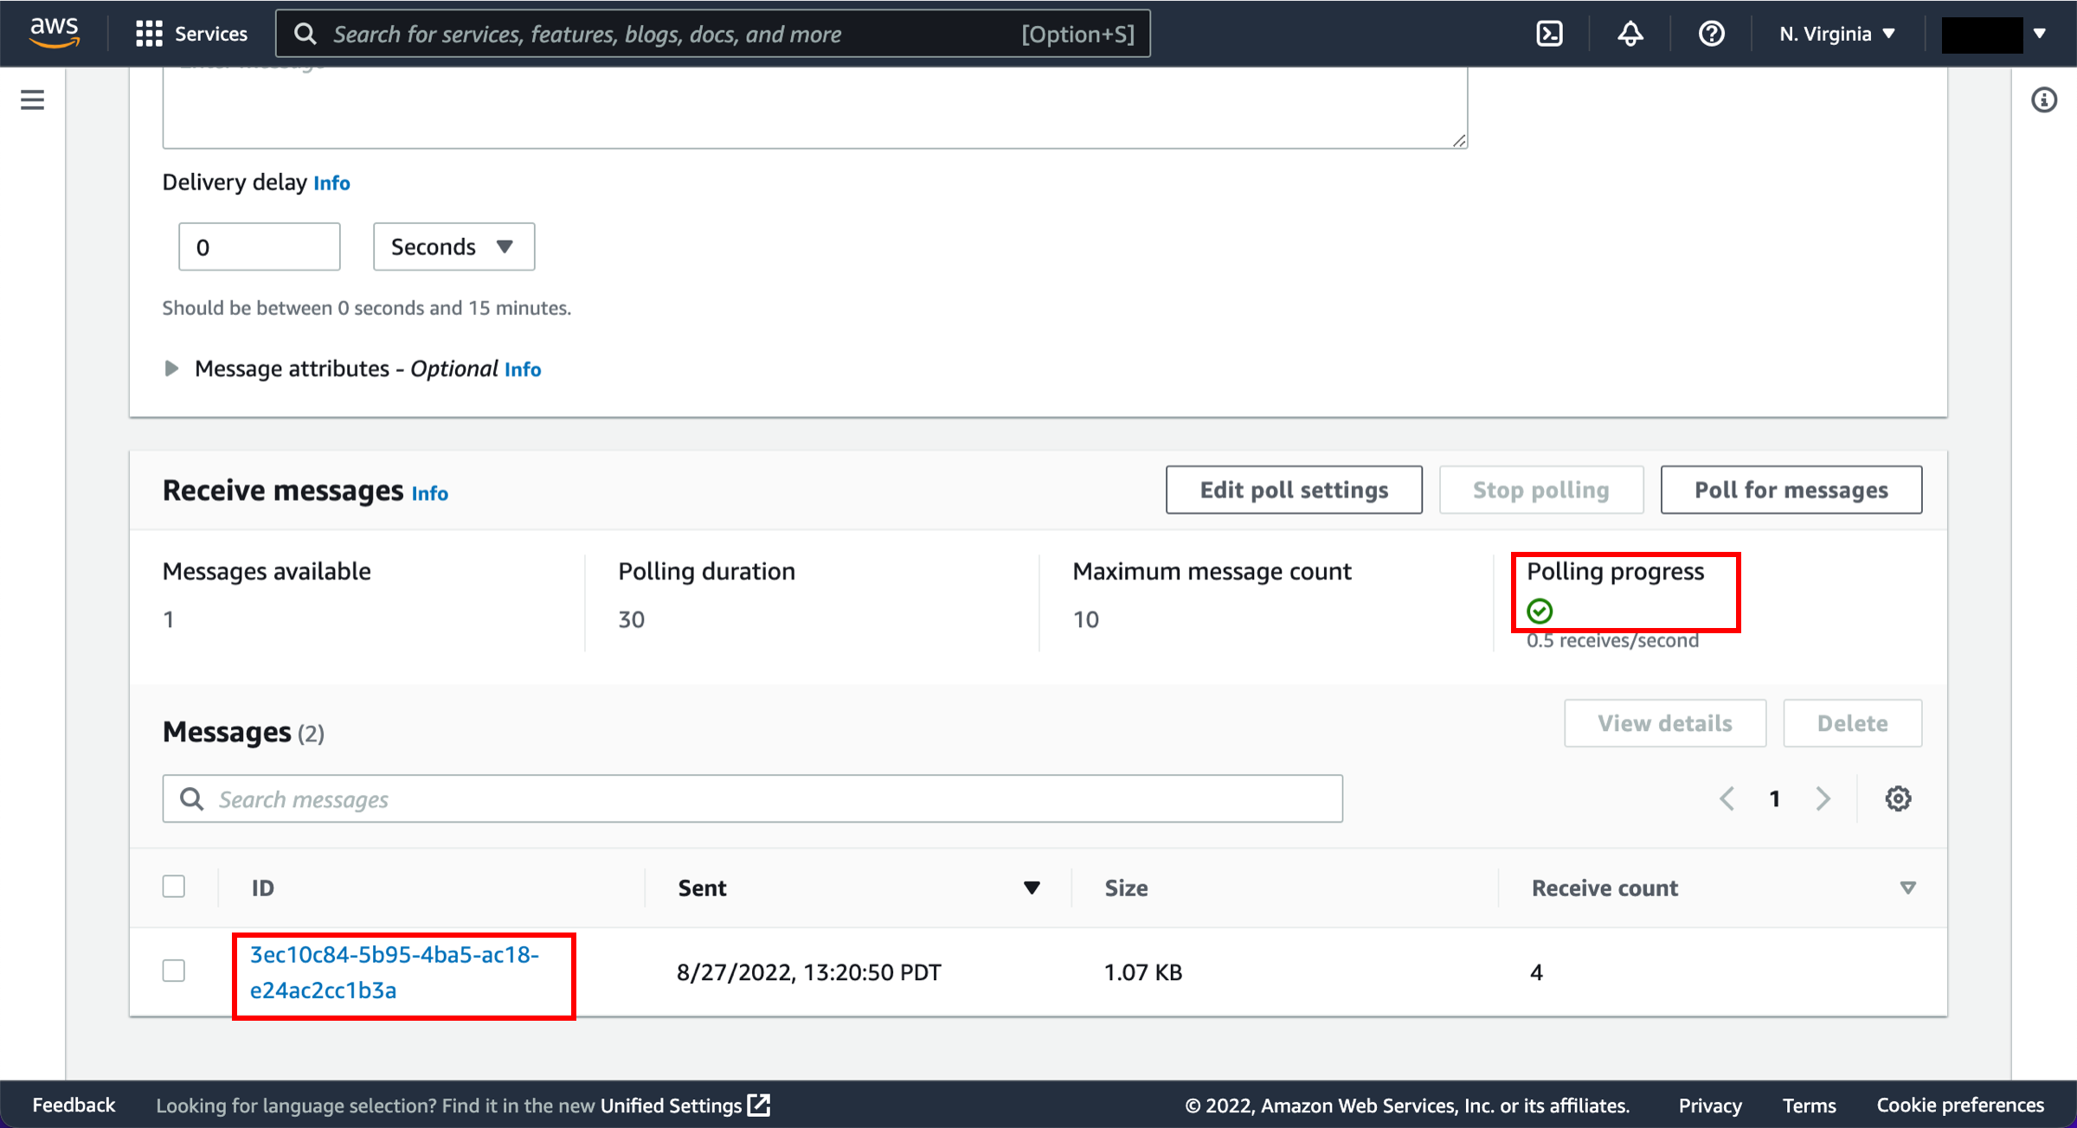Viewport: 2077px width, 1128px height.
Task: Click the help question mark icon
Action: [x=1712, y=35]
